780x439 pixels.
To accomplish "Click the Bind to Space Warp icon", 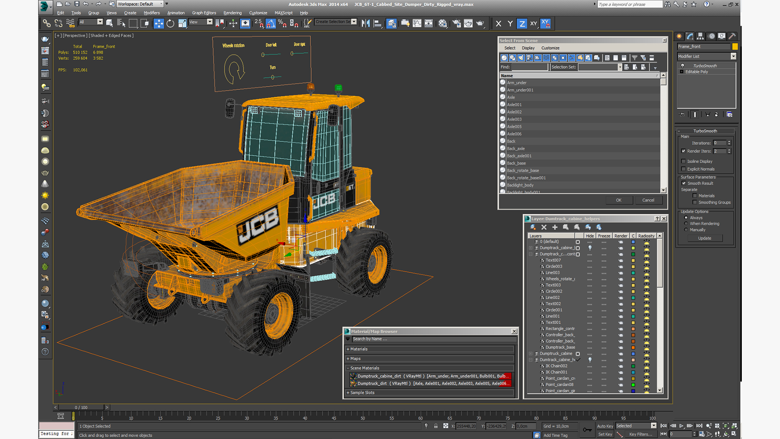I will [x=70, y=24].
